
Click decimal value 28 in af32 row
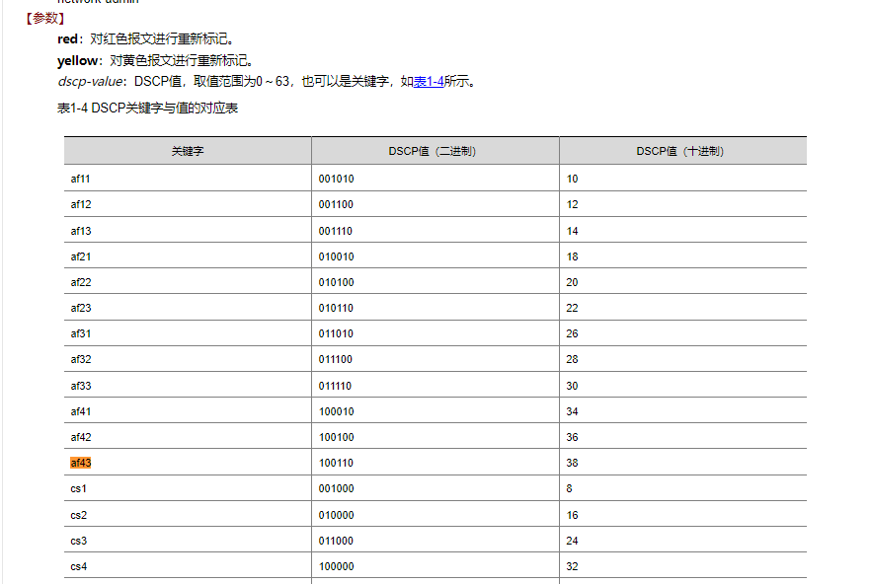(x=572, y=359)
